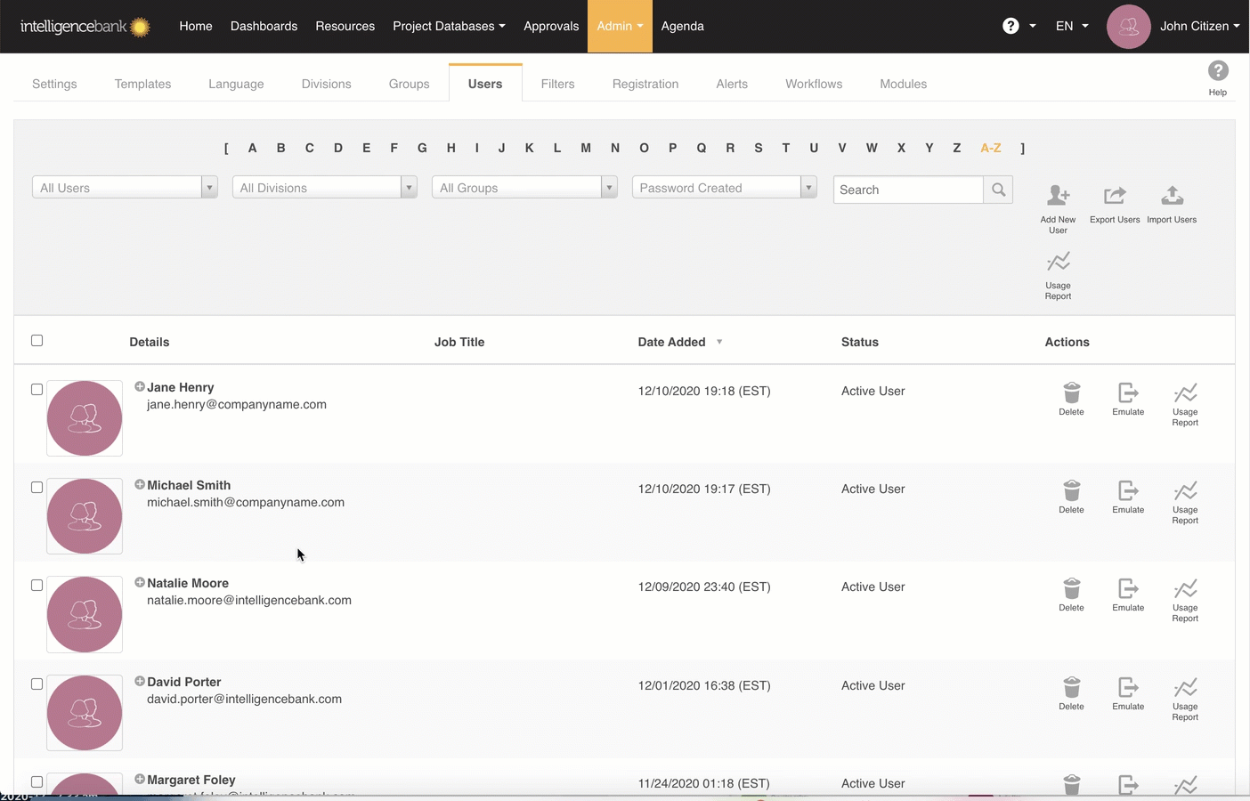Click the Import Users icon
This screenshot has height=801, width=1250.
[1172, 196]
